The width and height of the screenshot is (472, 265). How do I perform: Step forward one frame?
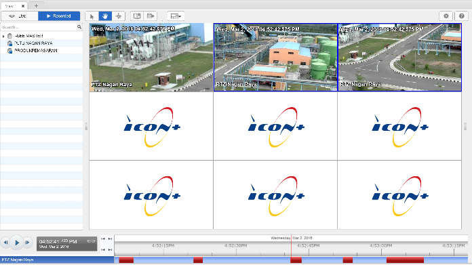[27, 243]
